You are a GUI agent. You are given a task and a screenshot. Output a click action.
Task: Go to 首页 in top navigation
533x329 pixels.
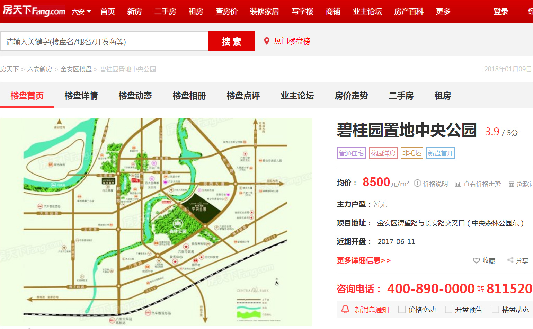click(108, 11)
